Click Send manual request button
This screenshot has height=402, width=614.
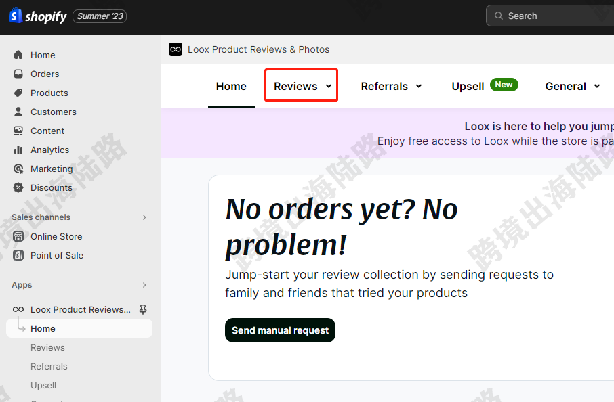point(280,330)
